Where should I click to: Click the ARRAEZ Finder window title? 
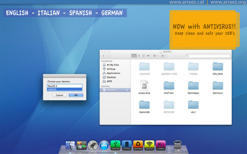pyautogui.click(x=167, y=51)
